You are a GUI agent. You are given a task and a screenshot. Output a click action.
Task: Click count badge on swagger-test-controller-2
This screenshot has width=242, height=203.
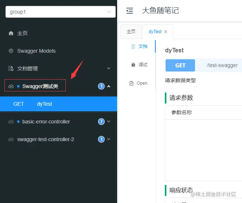pyautogui.click(x=101, y=139)
